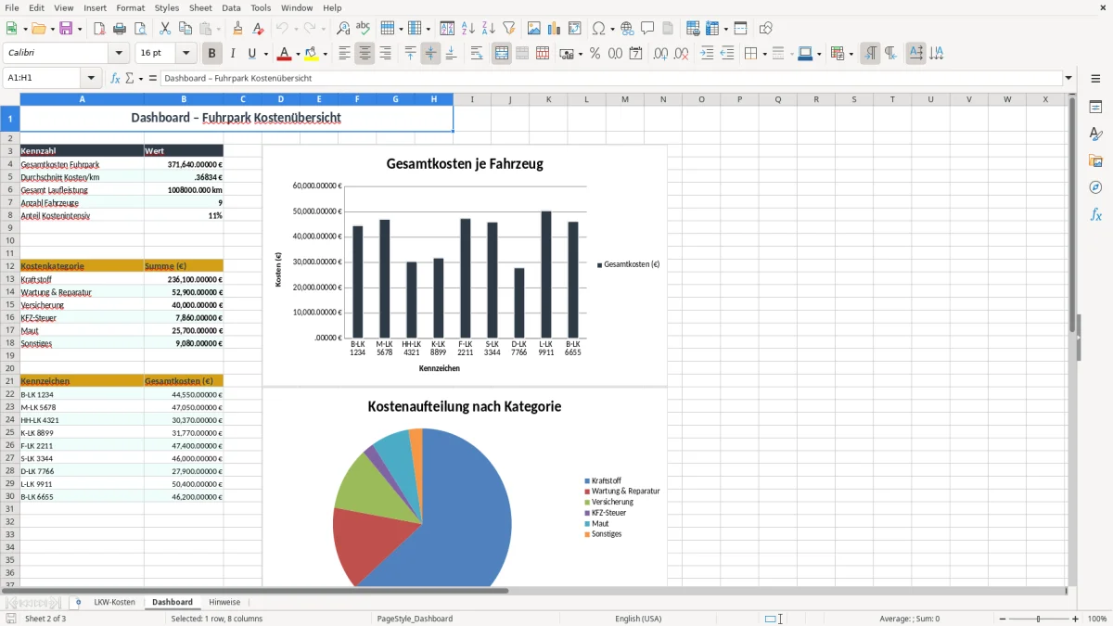The image size is (1113, 626).
Task: Open the Function Wizard fx icon
Action: point(115,78)
